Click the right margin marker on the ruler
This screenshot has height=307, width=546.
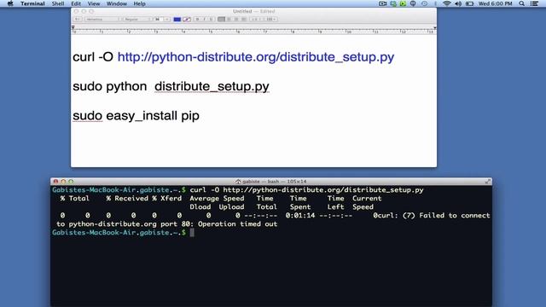pos(434,27)
